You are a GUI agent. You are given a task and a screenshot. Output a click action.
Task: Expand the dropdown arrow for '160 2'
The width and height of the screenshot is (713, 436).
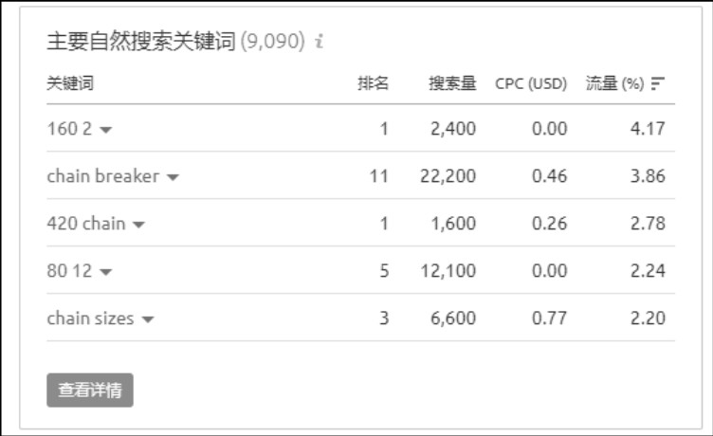[x=106, y=130]
